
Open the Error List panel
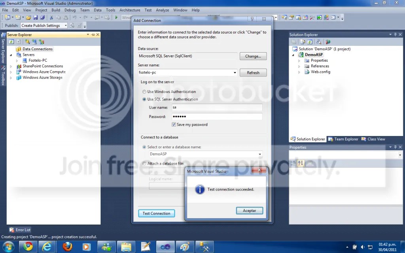pos(20,230)
